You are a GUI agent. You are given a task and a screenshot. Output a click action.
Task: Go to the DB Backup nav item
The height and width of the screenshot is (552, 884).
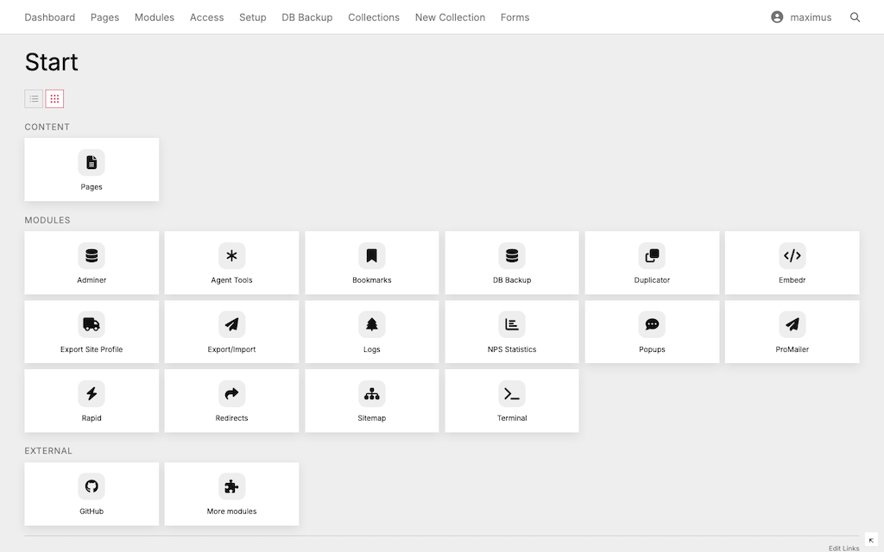click(x=306, y=17)
